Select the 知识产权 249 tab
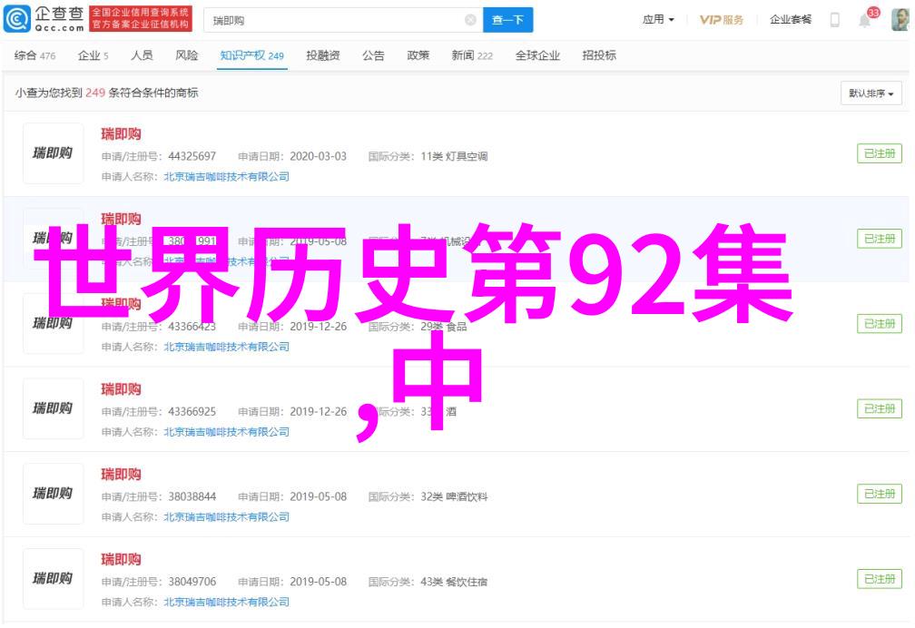The height and width of the screenshot is (628, 915). pyautogui.click(x=251, y=55)
